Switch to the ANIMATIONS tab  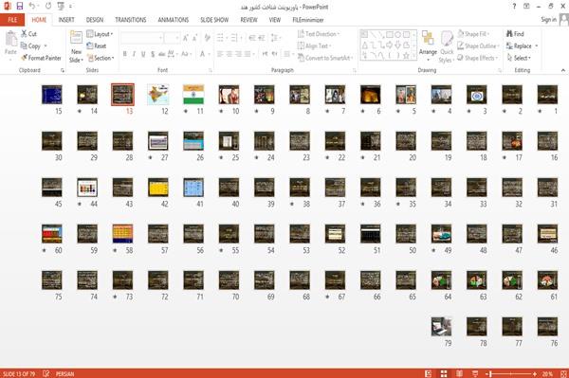(x=174, y=20)
